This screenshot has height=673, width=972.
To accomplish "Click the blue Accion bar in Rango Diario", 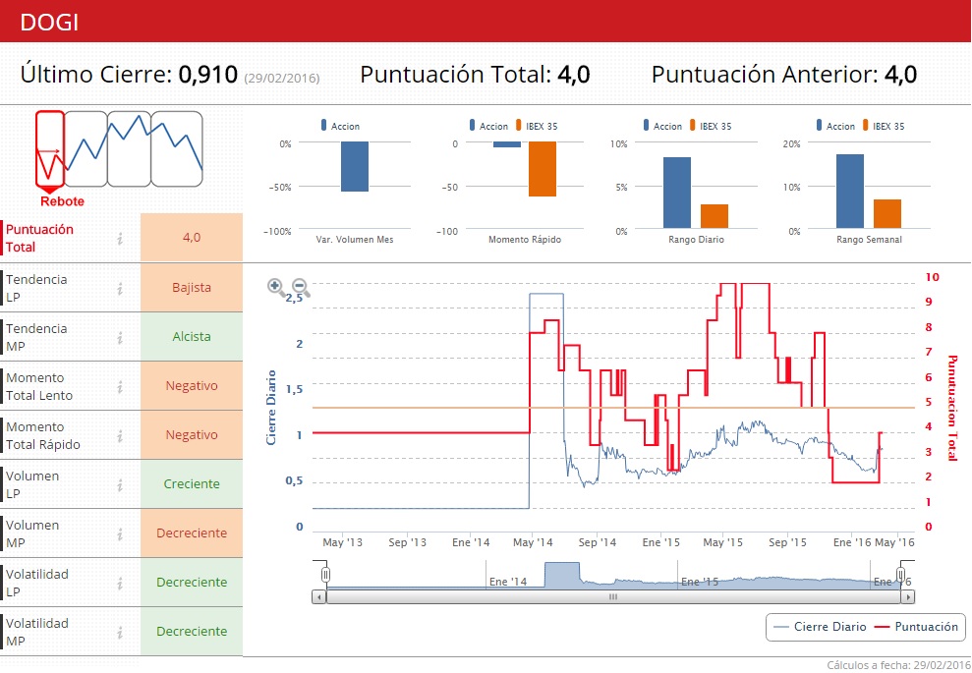I will click(677, 193).
